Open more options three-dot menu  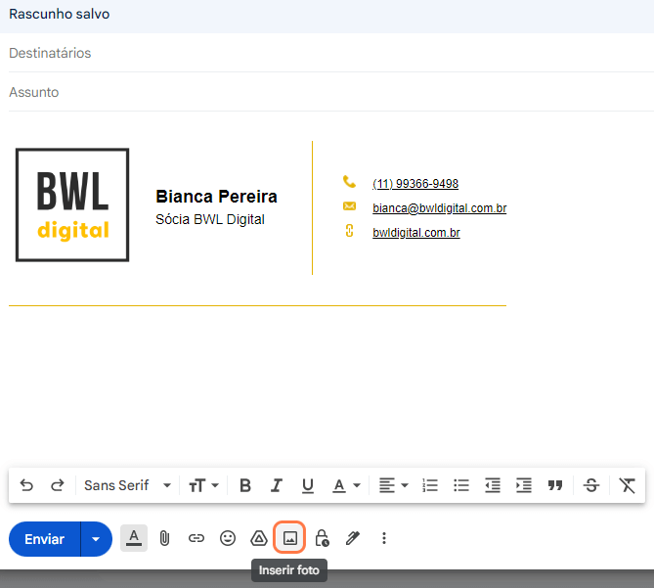tap(384, 538)
